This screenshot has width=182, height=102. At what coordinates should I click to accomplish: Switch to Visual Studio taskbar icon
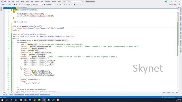click(44, 100)
